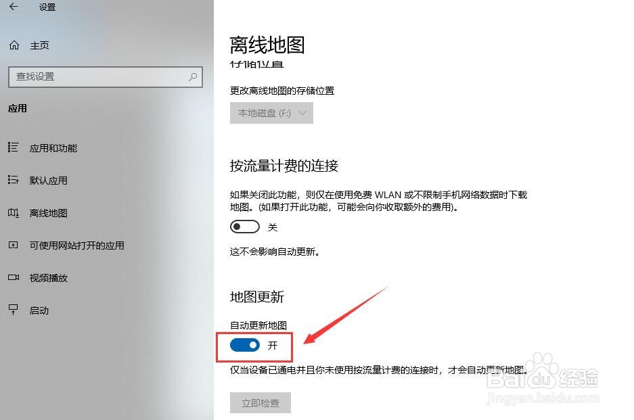634x420 pixels.
Task: Select the 默认应用 icon
Action: tap(14, 180)
